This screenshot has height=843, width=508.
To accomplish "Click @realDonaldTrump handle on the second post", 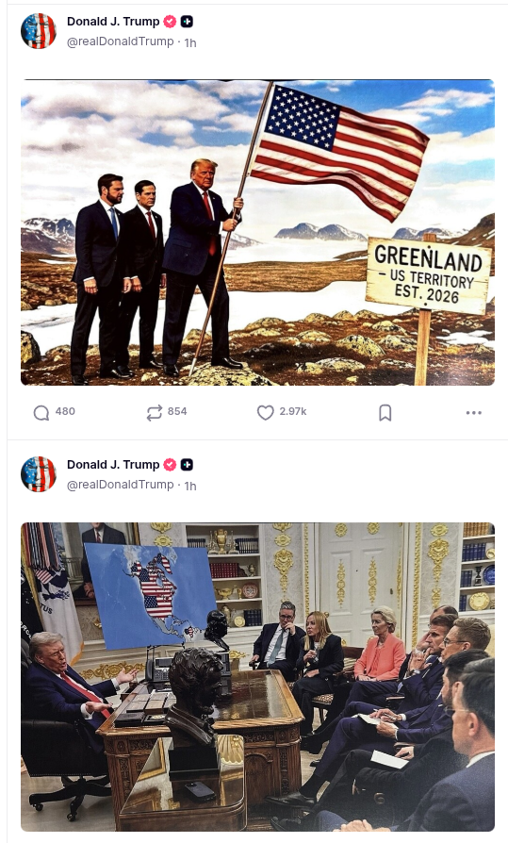I will [120, 485].
